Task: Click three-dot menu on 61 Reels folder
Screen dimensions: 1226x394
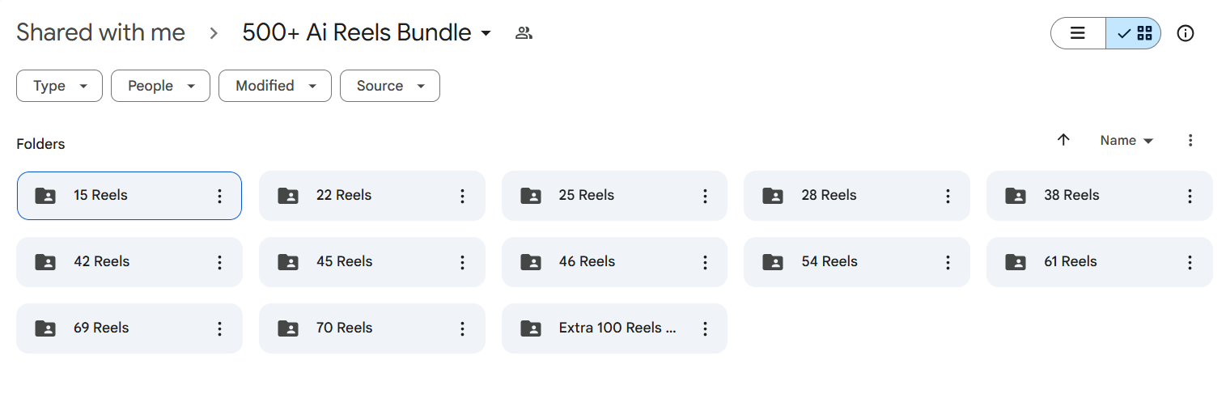Action: (x=1190, y=262)
